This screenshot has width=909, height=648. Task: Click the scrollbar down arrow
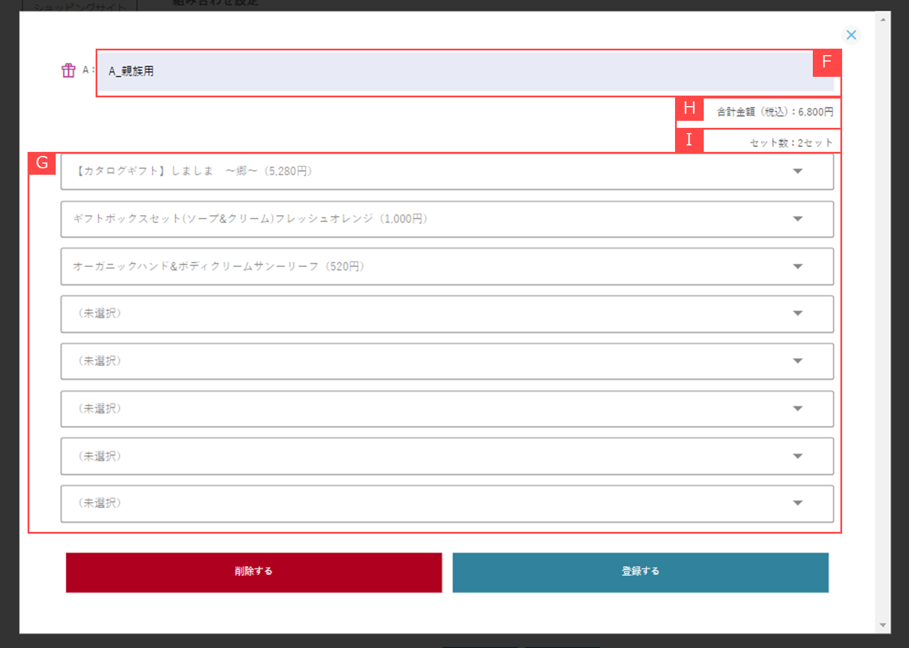(883, 625)
